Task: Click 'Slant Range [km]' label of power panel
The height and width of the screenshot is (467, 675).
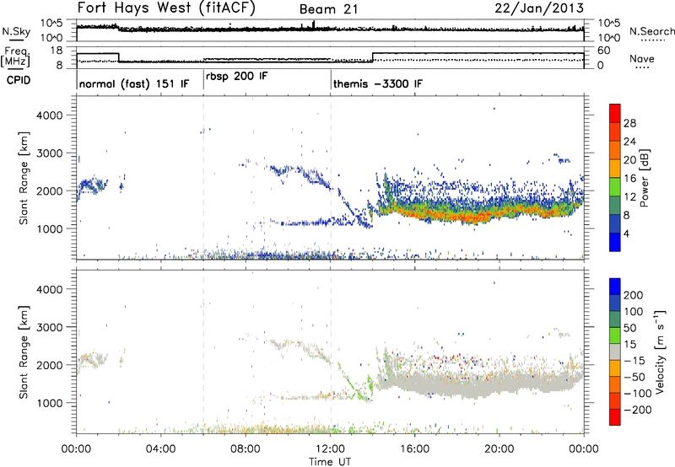Action: click(x=24, y=178)
